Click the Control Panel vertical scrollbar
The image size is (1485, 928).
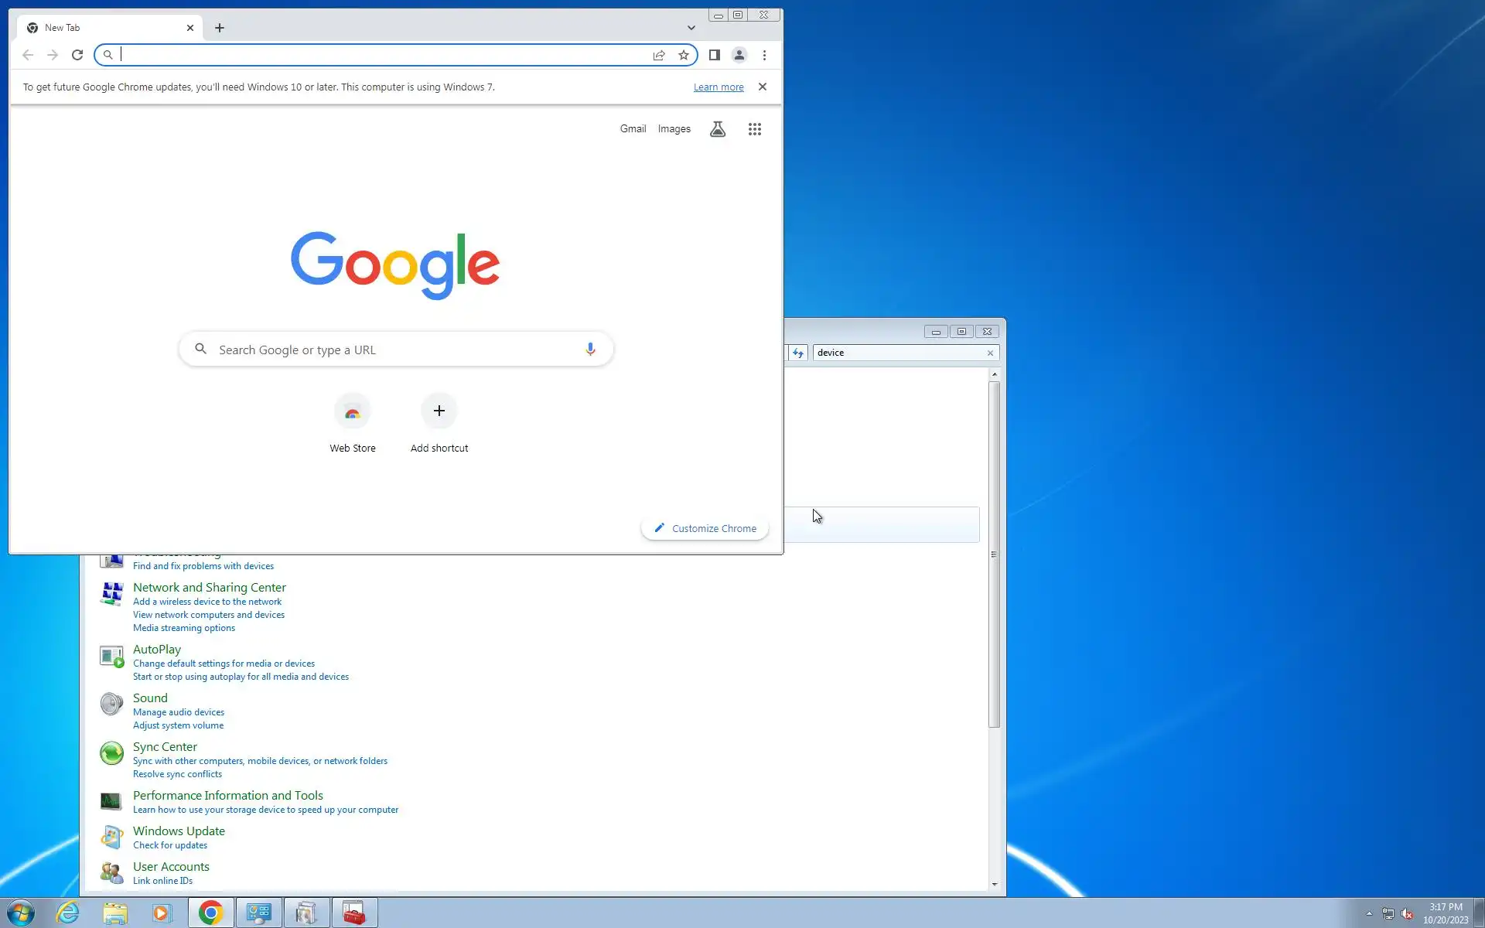click(995, 553)
